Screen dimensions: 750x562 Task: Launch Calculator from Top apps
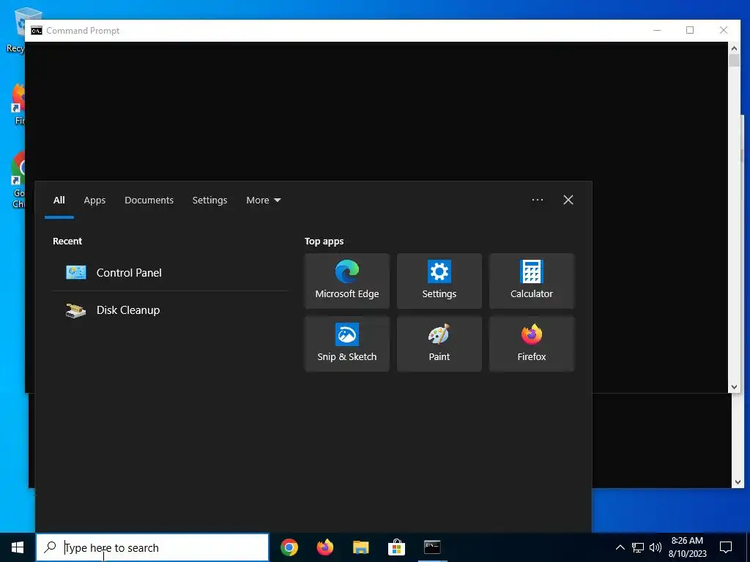click(532, 281)
